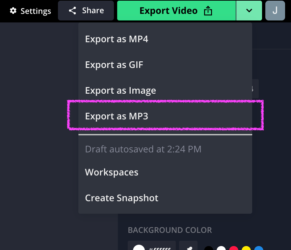This screenshot has width=291, height=250.
Task: Open the J user avatar menu
Action: pos(275,11)
